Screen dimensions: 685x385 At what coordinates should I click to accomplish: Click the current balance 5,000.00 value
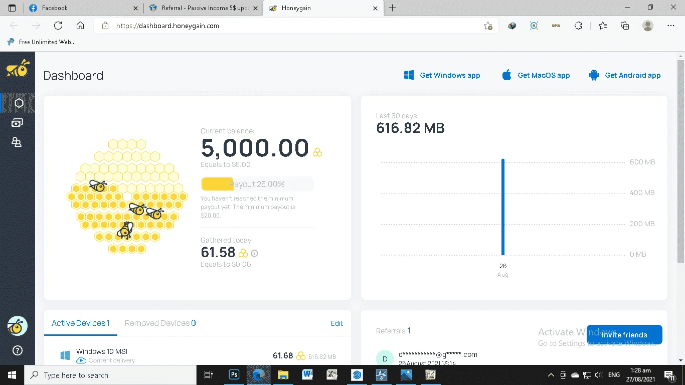pos(255,148)
